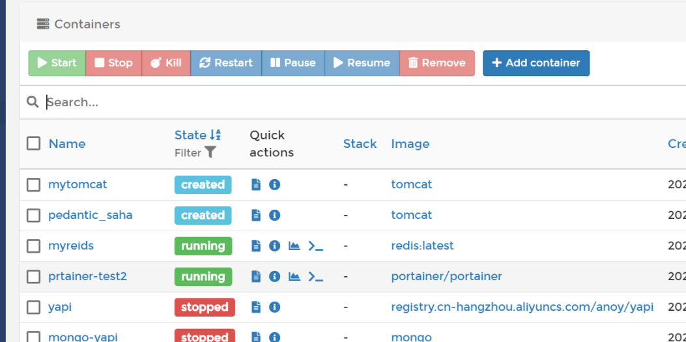Open the mongo-yapi container link
The width and height of the screenshot is (686, 342).
coord(83,337)
